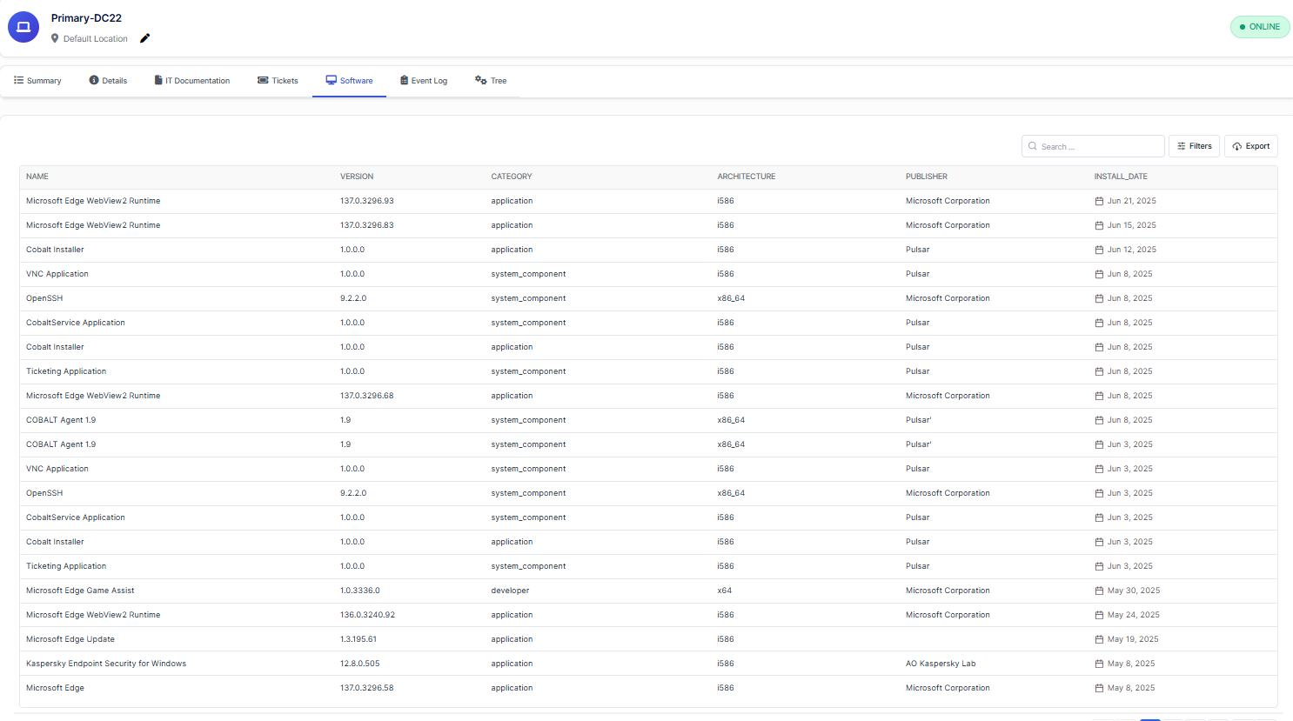Click version 136.0.3240.92 cell
Image resolution: width=1293 pixels, height=721 pixels.
[x=367, y=615]
